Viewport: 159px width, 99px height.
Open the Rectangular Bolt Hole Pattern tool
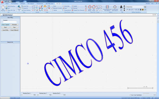(x=107, y=8)
